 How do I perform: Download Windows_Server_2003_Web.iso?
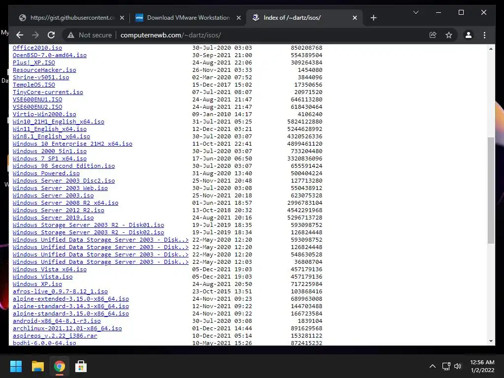coord(60,189)
